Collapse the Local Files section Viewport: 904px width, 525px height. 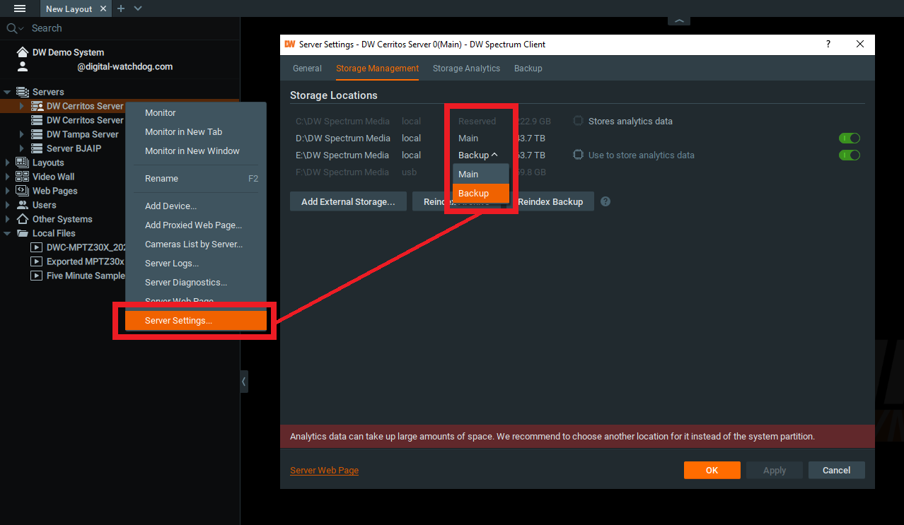point(6,232)
